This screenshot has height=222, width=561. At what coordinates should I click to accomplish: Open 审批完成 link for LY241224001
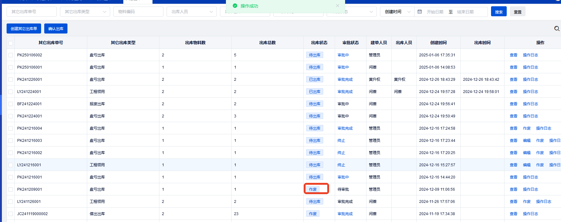pyautogui.click(x=345, y=92)
